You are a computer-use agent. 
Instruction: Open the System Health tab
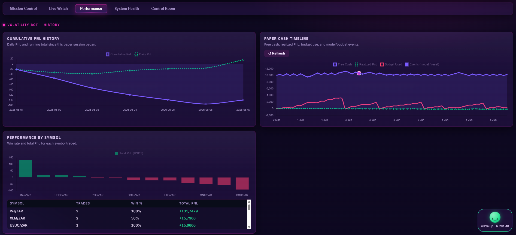point(127,8)
